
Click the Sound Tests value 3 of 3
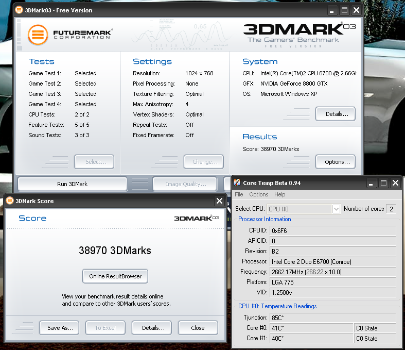coord(82,135)
